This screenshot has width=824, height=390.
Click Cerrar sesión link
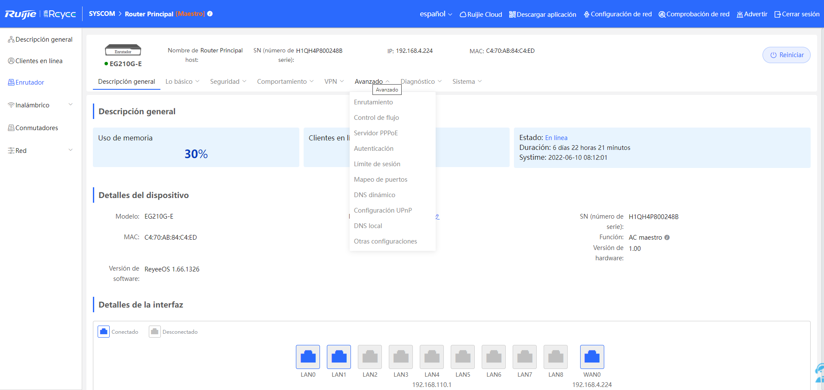797,14
